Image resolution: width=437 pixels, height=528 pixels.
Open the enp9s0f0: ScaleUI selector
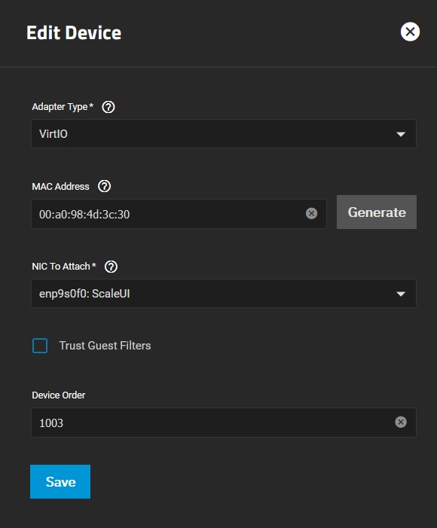(224, 293)
